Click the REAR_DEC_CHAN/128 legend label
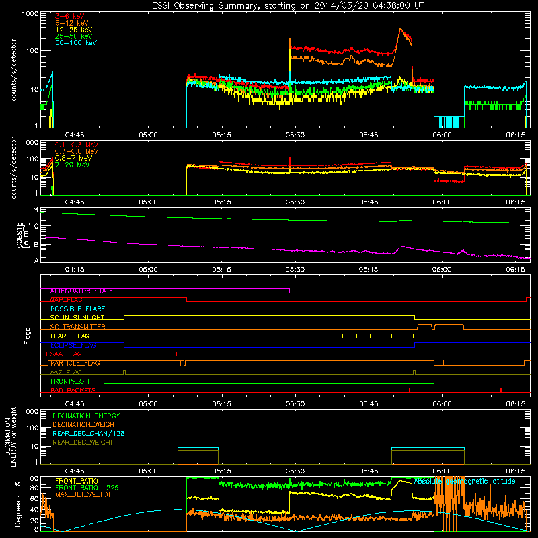This screenshot has height=538, width=538. tap(89, 434)
